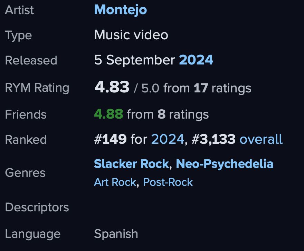Image resolution: width=304 pixels, height=251 pixels.
Task: Click the #3,133 overall rank number
Action: [213, 139]
